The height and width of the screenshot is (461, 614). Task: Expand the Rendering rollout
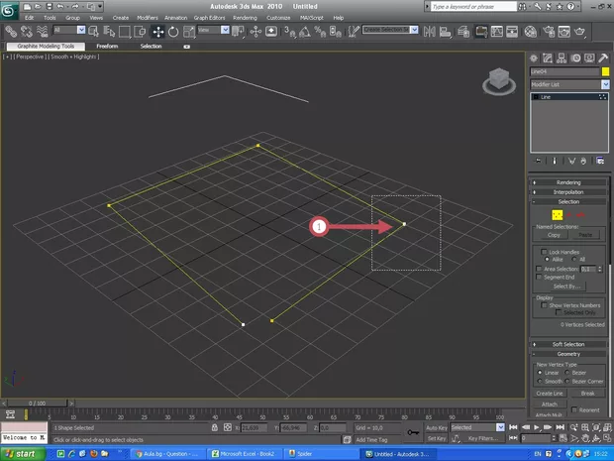click(568, 182)
